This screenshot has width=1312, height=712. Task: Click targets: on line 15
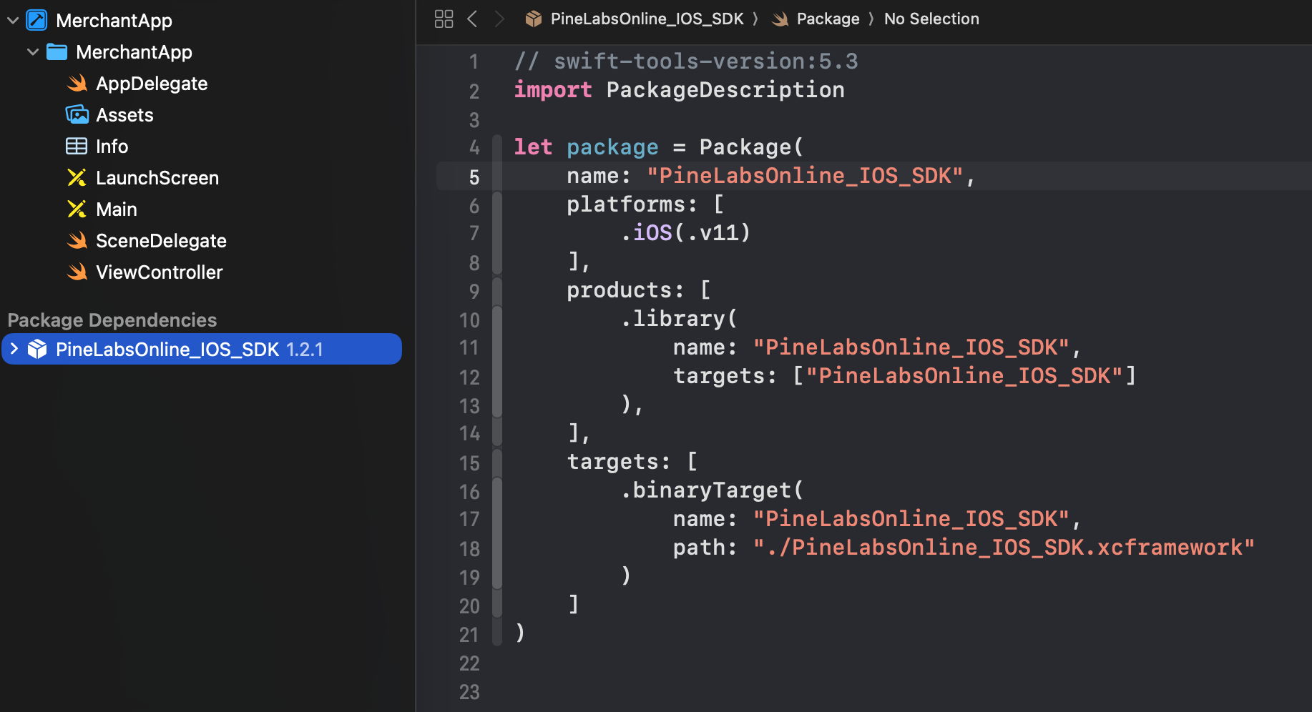coord(619,462)
